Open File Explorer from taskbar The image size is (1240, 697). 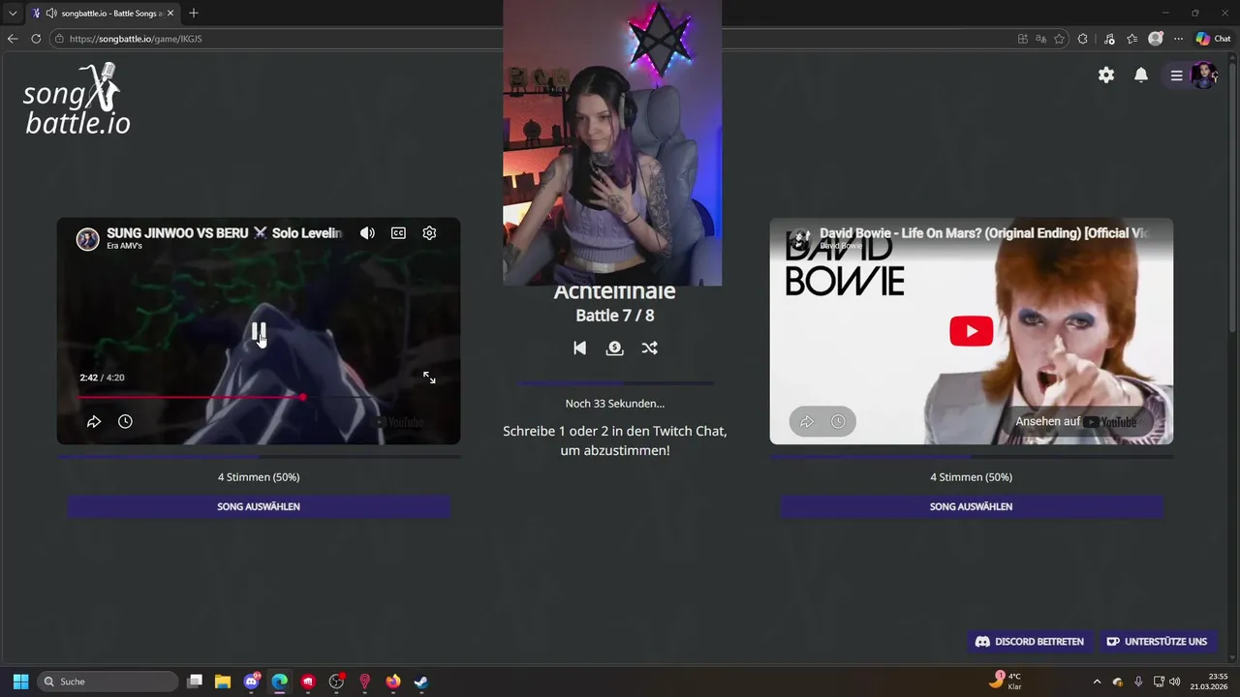[x=223, y=682]
